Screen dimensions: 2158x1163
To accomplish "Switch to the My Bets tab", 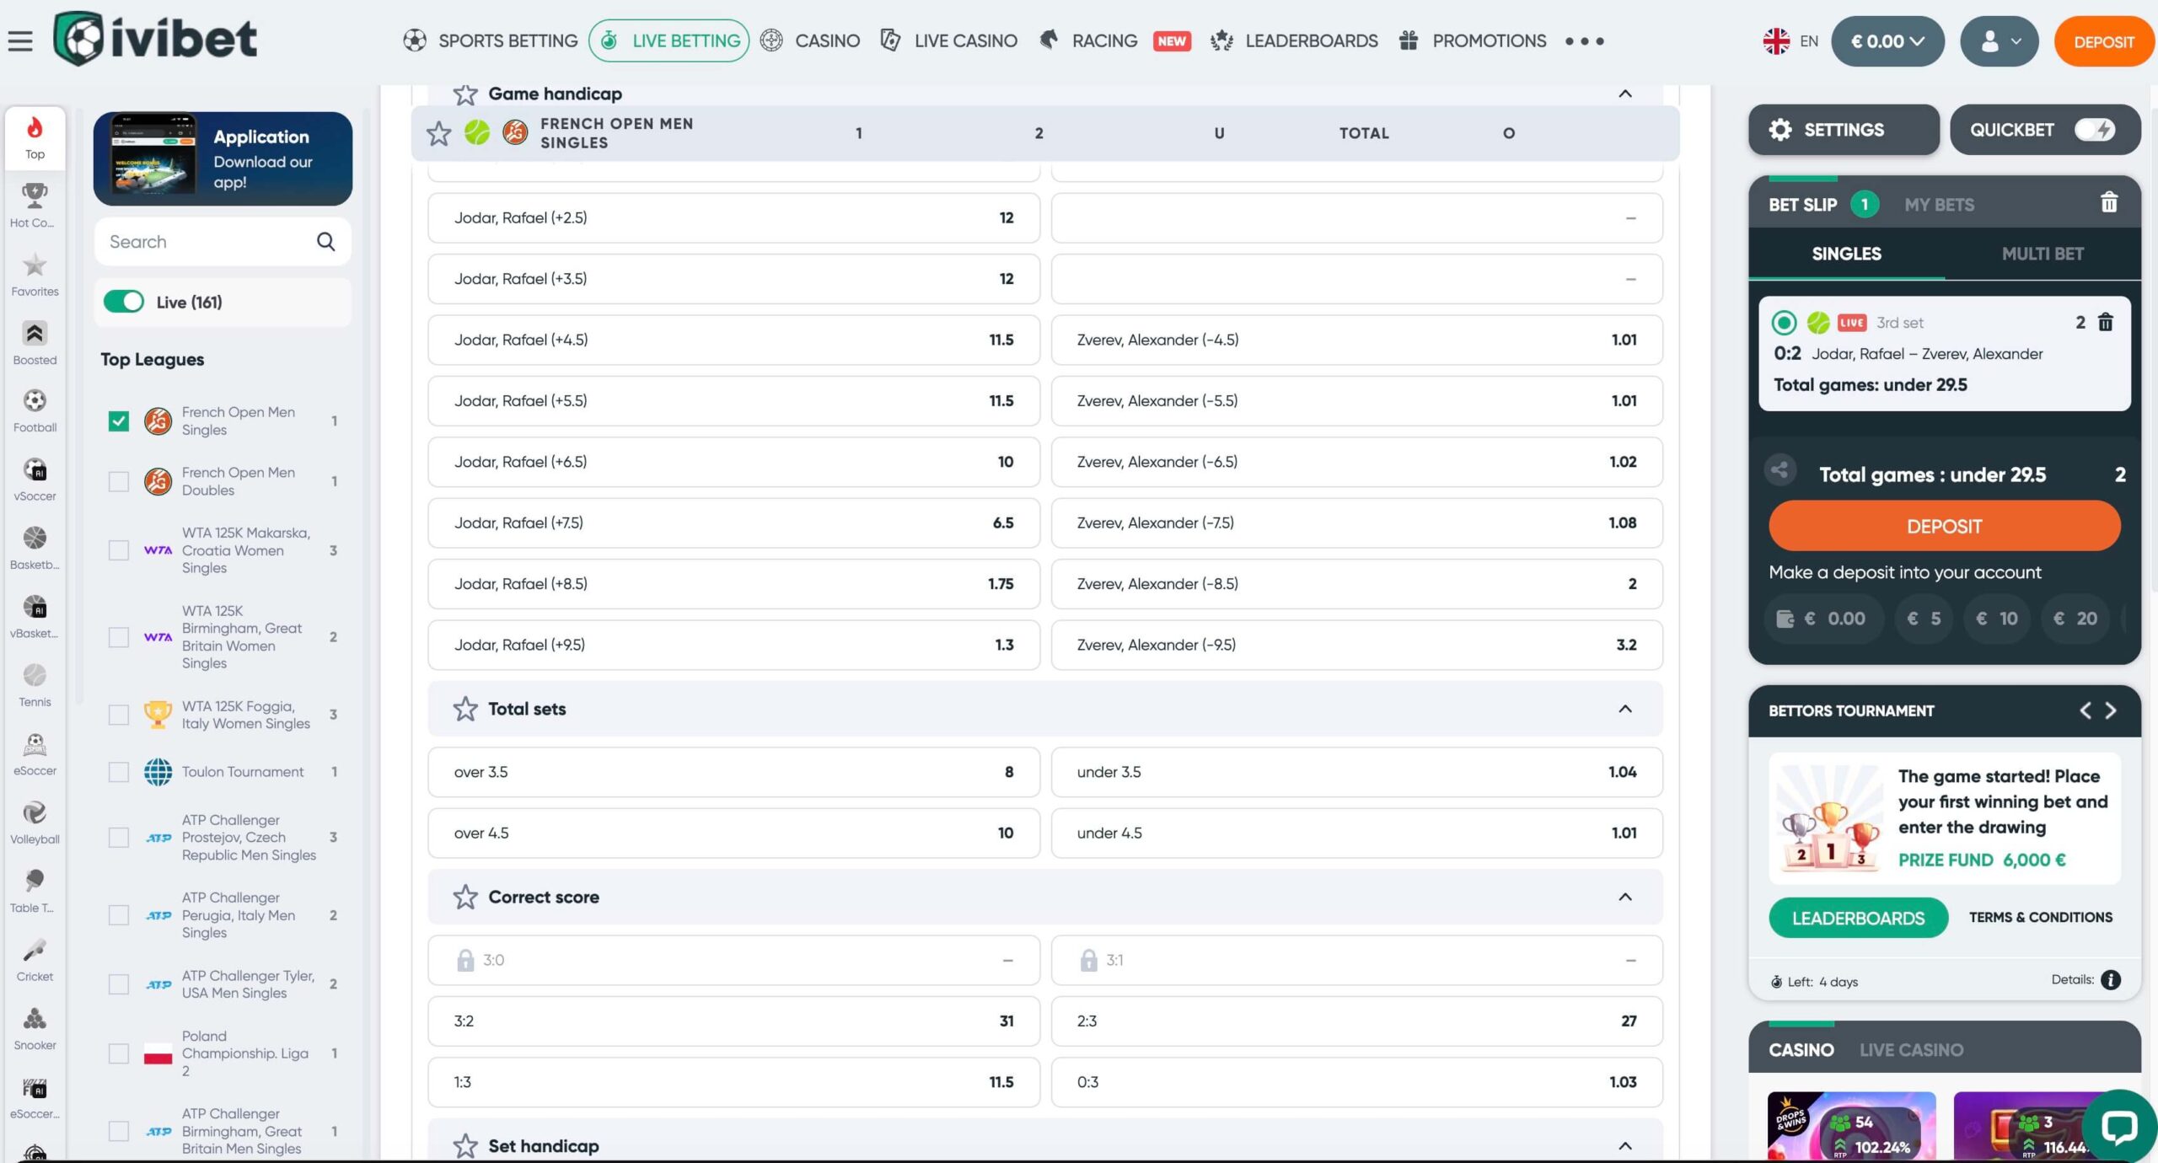I will (x=1939, y=205).
